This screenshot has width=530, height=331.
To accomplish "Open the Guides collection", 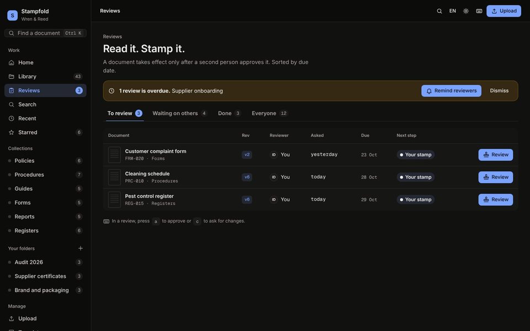I will (x=45, y=189).
